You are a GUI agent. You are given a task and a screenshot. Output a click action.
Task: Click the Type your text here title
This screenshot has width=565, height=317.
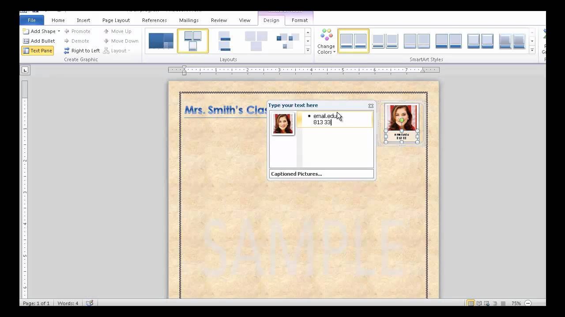point(293,106)
